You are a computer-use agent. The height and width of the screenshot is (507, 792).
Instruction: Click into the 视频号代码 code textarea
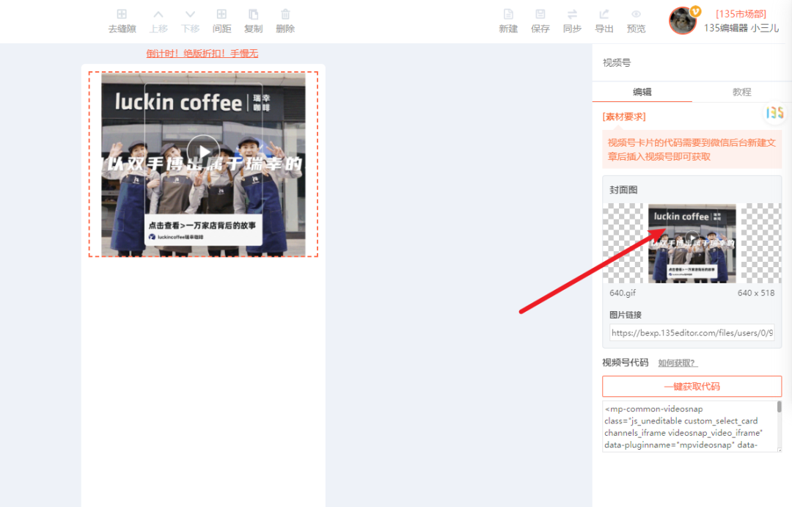[689, 426]
